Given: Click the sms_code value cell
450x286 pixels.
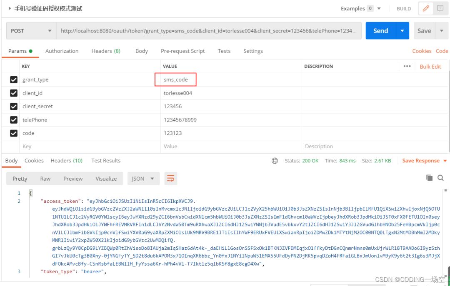Looking at the screenshot, I should (x=231, y=80).
